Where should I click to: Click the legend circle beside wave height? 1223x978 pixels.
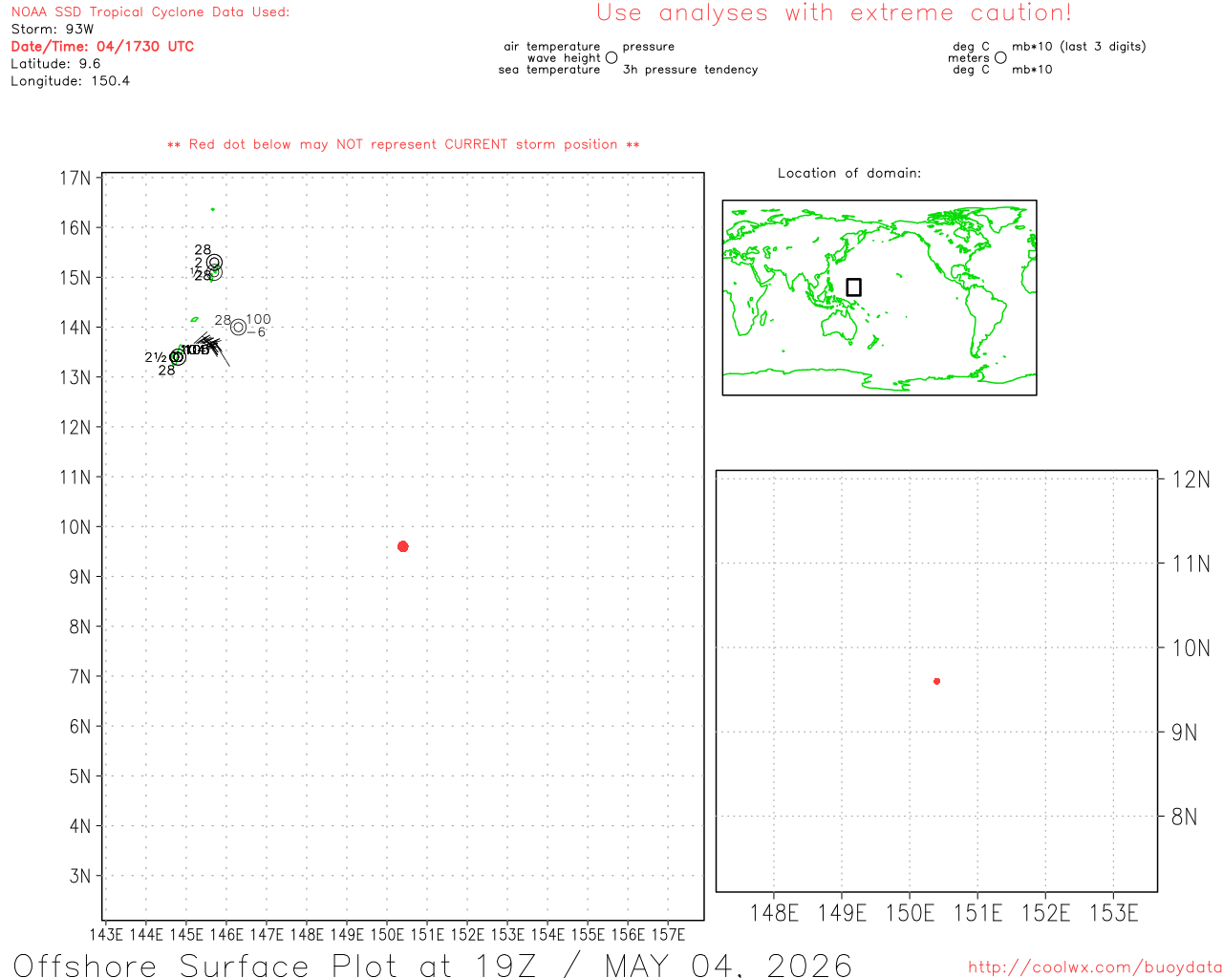(x=611, y=57)
